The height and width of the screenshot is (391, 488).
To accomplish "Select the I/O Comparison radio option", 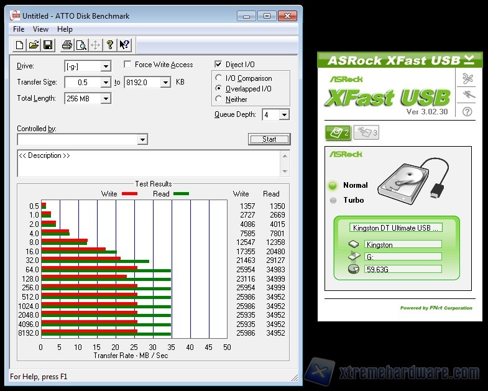I will 219,78.
